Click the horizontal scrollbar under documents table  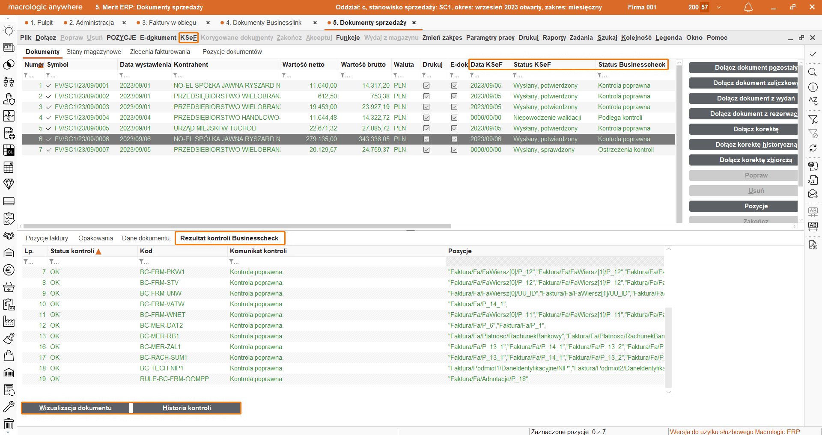tap(237, 226)
